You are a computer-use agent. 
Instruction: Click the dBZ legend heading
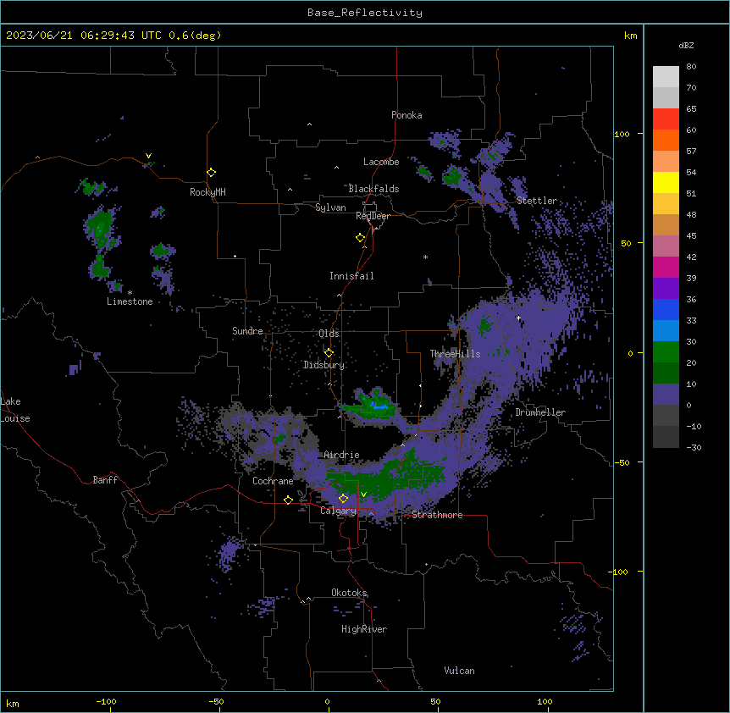pos(686,46)
